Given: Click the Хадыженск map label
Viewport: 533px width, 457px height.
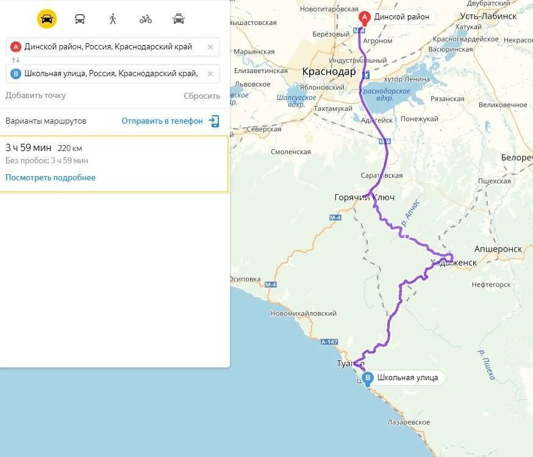Looking at the screenshot, I should pyautogui.click(x=454, y=263).
